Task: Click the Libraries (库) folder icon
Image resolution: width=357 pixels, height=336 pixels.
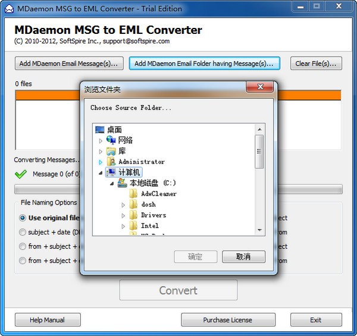Action: pyautogui.click(x=111, y=151)
